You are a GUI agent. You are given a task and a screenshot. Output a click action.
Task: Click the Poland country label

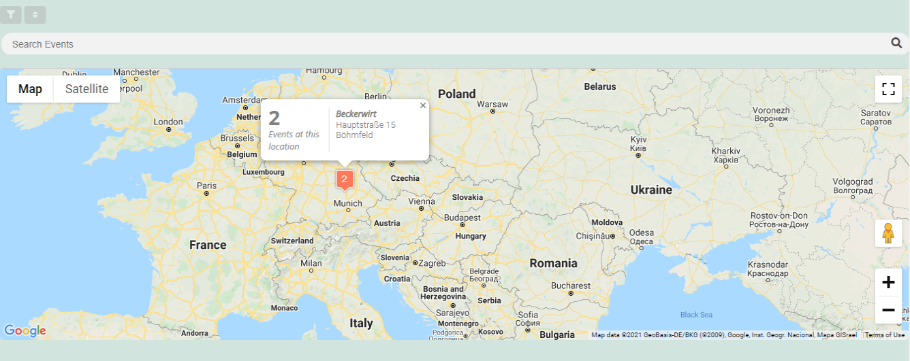click(456, 94)
